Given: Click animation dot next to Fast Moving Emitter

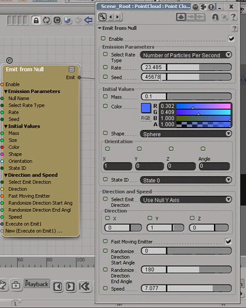Looking at the screenshot, I should [x=105, y=241].
